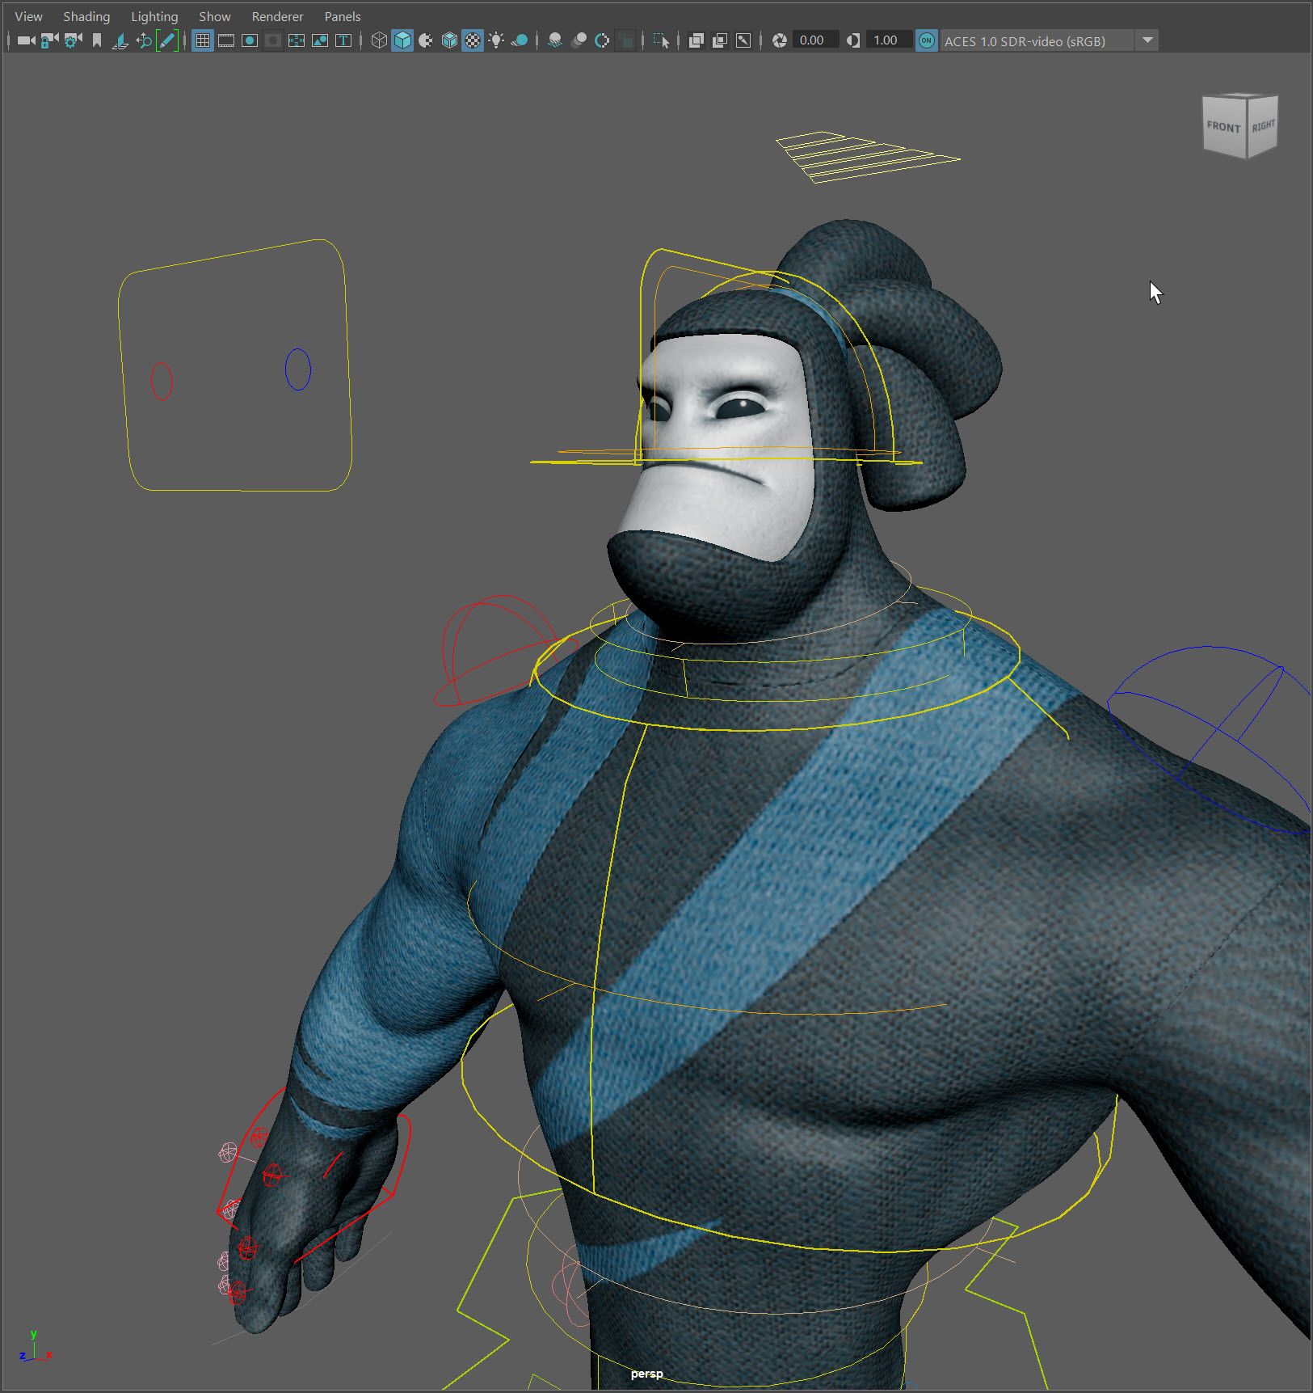The width and height of the screenshot is (1313, 1393).
Task: Toggle the Textured display checker icon
Action: 473,40
